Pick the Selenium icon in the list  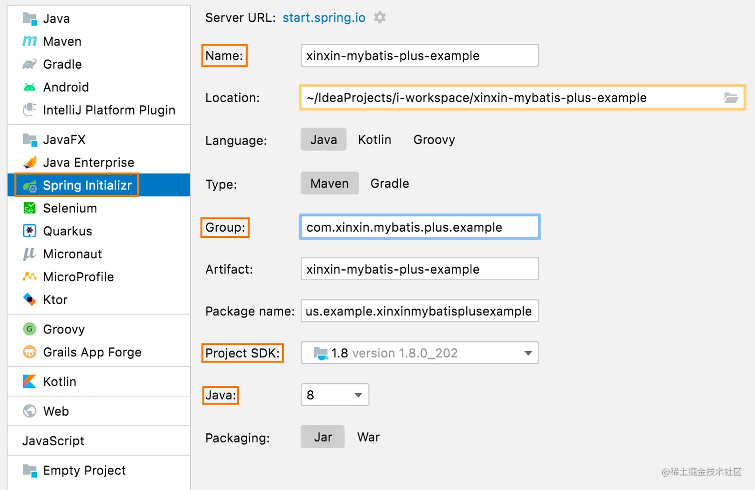[x=29, y=208]
